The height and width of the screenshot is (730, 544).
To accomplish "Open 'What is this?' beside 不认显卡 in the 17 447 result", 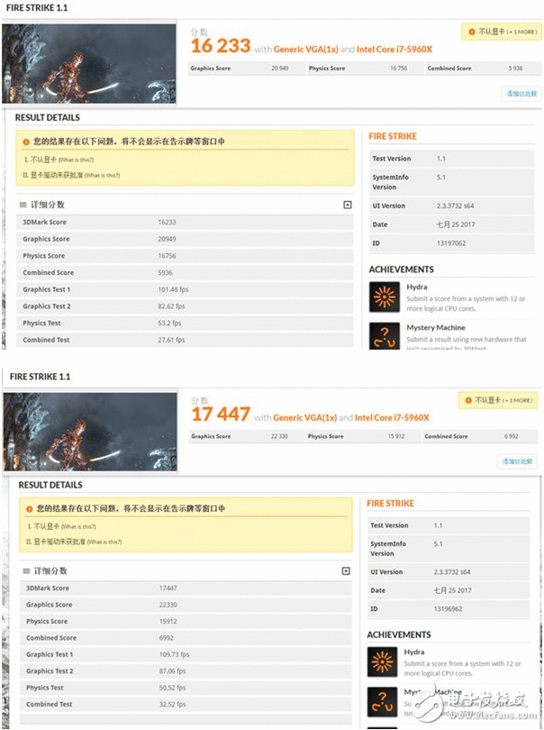I will click(x=78, y=526).
